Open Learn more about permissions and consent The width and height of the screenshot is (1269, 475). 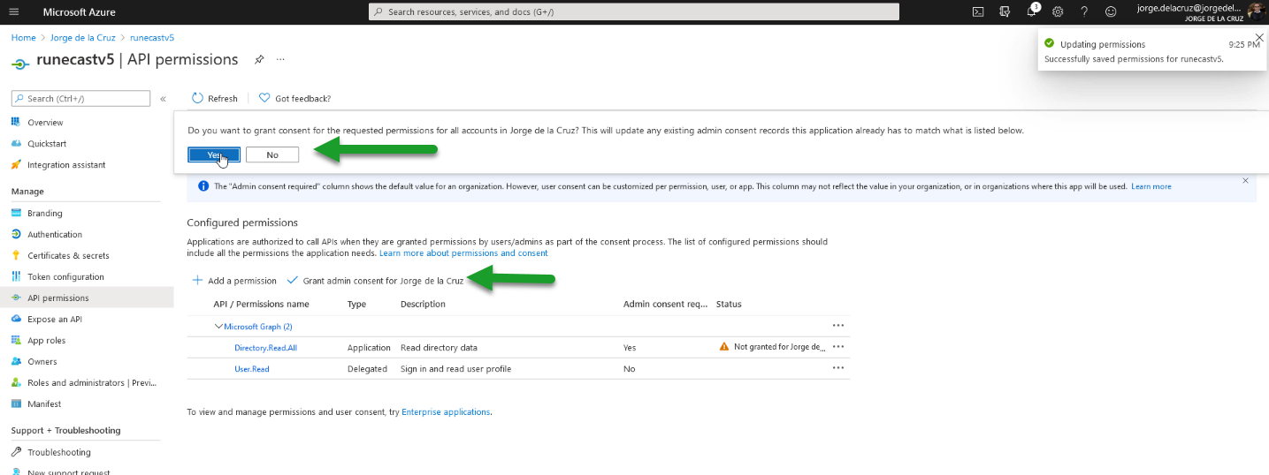point(463,253)
